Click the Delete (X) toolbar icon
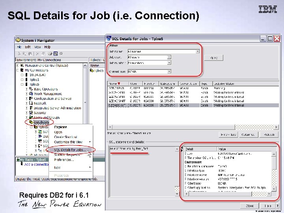 tap(37, 54)
